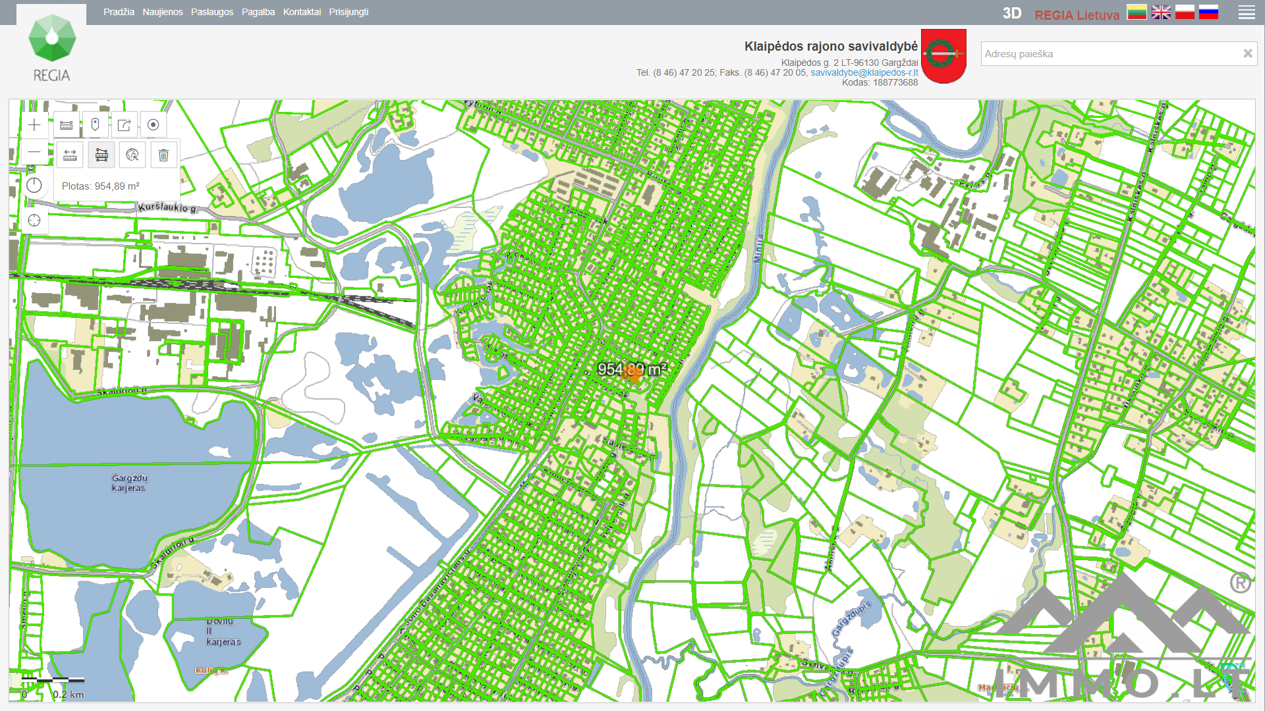The height and width of the screenshot is (711, 1265).
Task: Toggle the area measurement tool
Action: pos(101,155)
